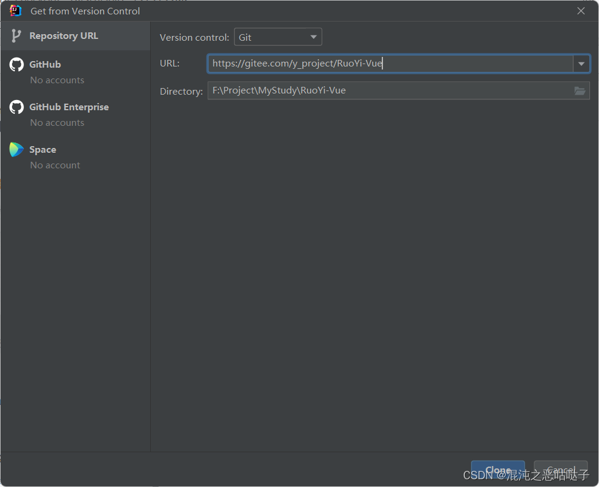Browse for directory with folder icon
The width and height of the screenshot is (599, 487).
(579, 91)
